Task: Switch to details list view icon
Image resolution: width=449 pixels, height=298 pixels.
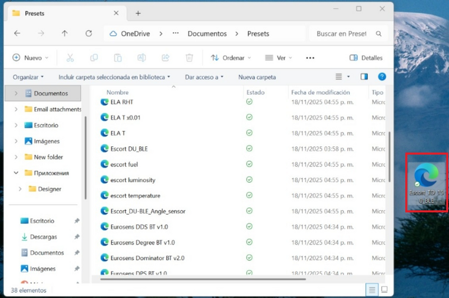Action: pos(372,290)
